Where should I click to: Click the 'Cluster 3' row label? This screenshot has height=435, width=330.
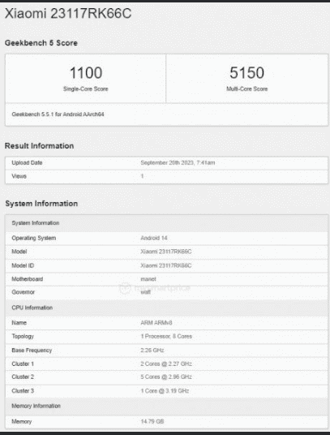[x=23, y=391]
